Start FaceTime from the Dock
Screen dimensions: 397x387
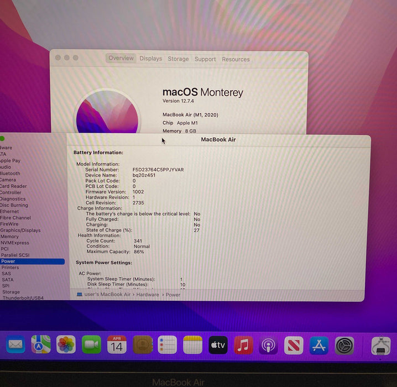[91, 344]
